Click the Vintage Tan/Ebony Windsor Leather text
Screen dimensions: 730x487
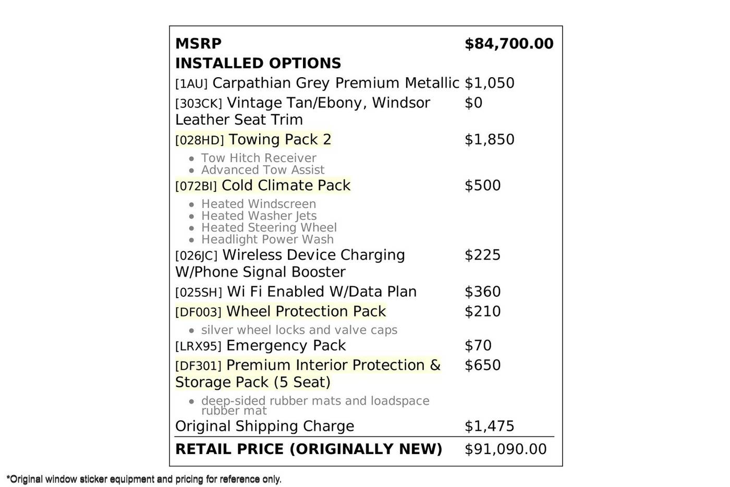point(302,111)
